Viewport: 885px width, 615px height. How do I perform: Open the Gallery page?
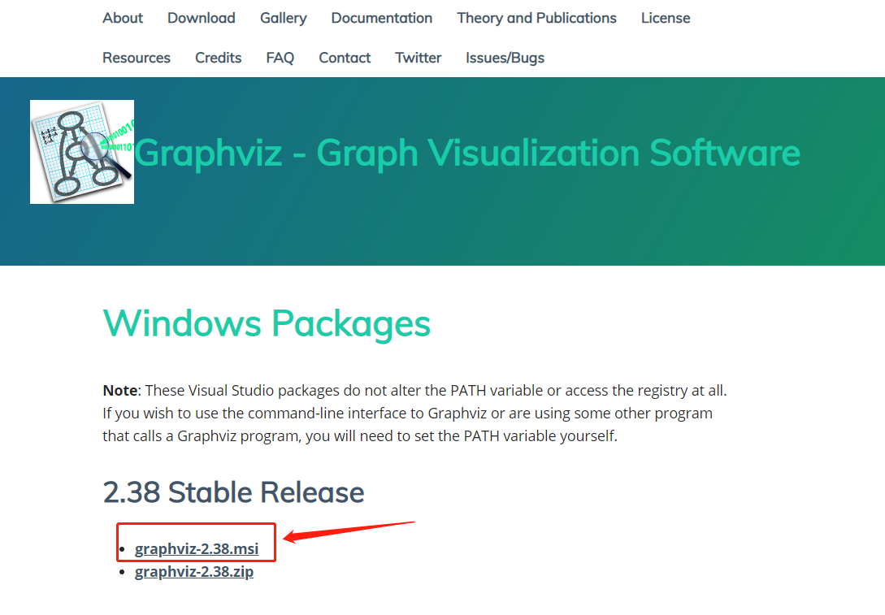[x=283, y=17]
